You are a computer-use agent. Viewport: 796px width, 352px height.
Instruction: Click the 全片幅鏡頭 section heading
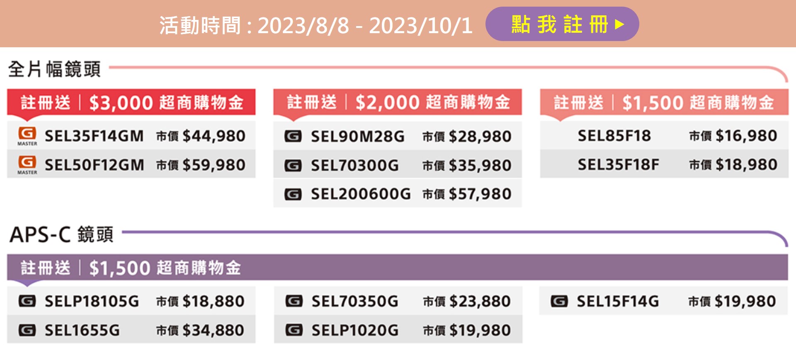(54, 69)
